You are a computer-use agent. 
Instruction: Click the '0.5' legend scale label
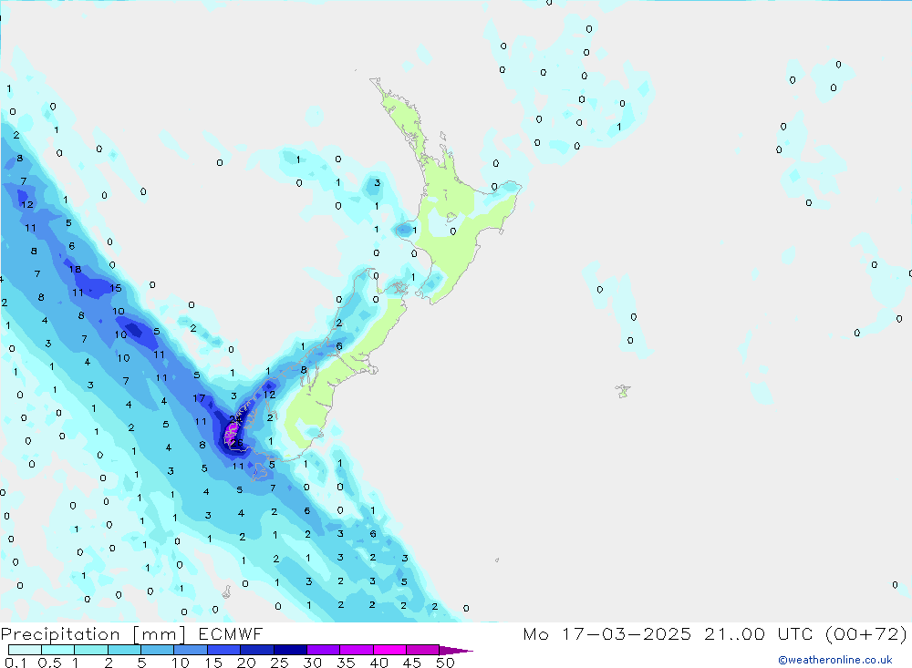[49, 663]
